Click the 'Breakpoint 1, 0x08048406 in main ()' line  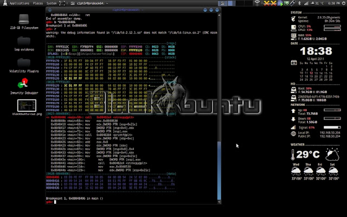(x=75, y=199)
